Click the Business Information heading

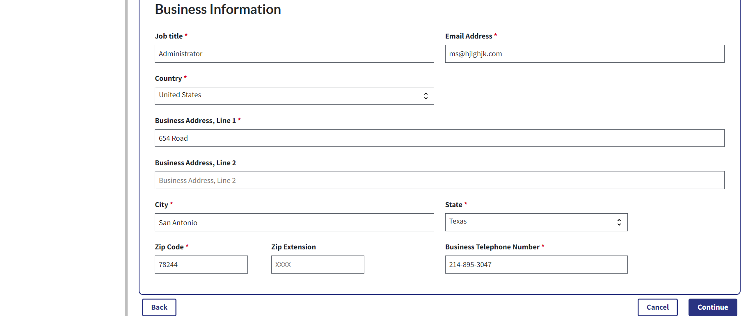coord(218,9)
